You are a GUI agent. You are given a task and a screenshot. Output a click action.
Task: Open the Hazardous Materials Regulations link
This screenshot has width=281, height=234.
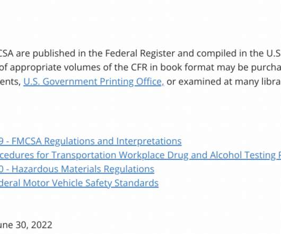tap(77, 169)
